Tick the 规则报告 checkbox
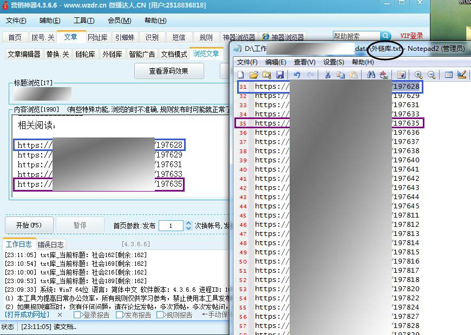471x335 pixels. click(160, 315)
